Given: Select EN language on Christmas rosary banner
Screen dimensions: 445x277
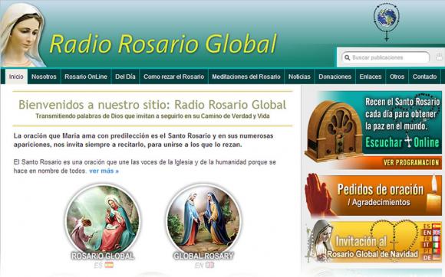Looking at the screenshot, I should (432, 233).
